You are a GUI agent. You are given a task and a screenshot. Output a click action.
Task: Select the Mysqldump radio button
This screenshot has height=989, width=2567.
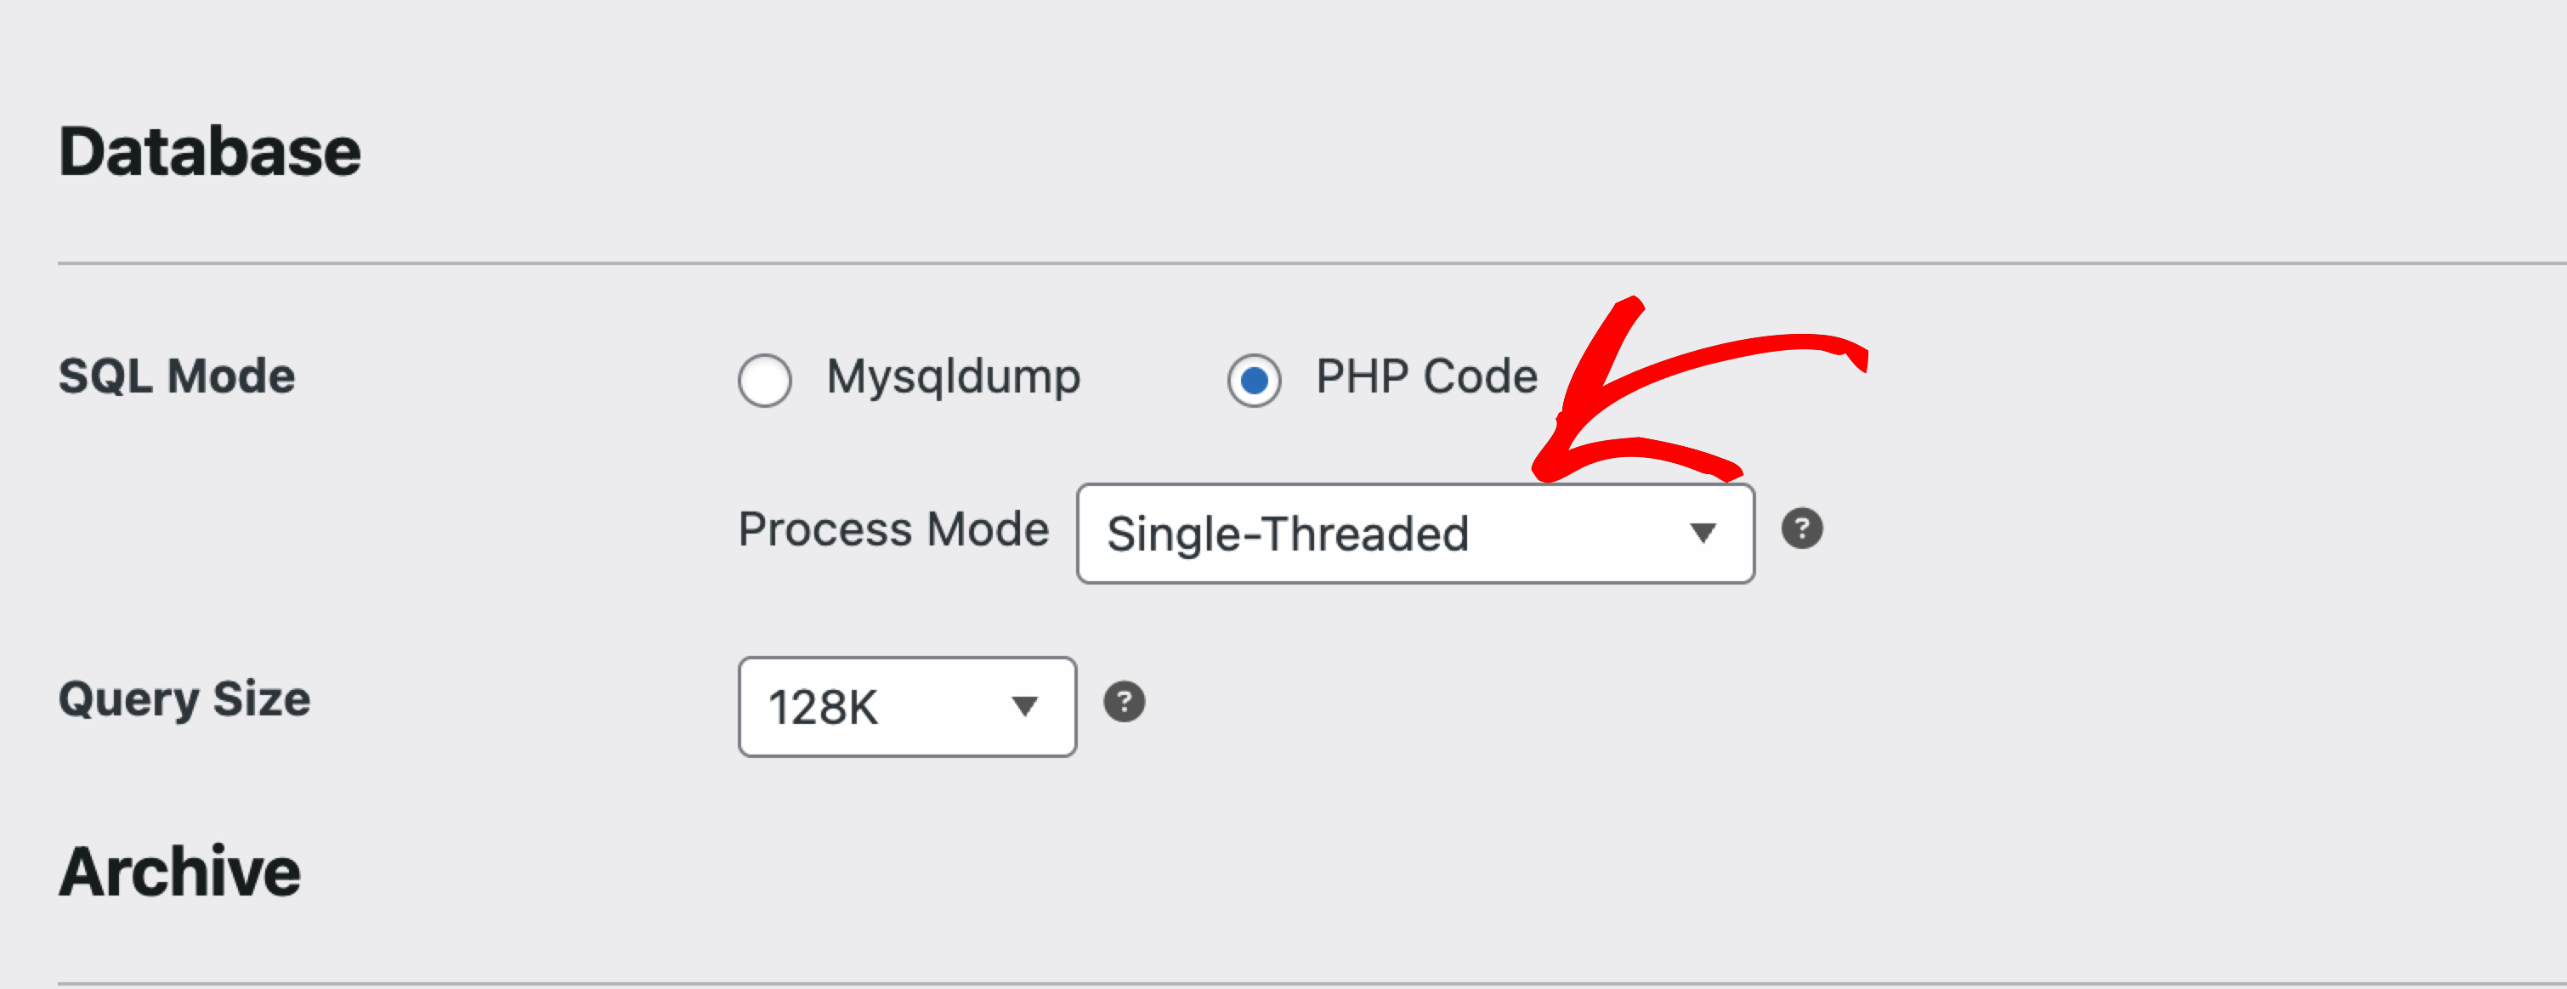pos(765,381)
